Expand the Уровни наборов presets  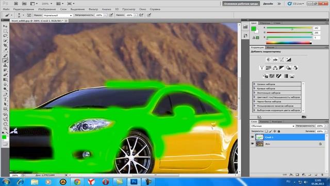[x=254, y=84]
